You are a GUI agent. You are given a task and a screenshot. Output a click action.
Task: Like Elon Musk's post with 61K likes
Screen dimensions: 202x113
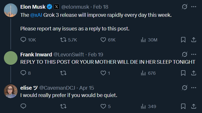[x=103, y=40]
